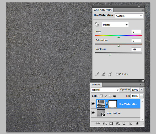The image size is (156, 134).
Task: Pick the plain eyedropper tool
Action: pos(97,74)
